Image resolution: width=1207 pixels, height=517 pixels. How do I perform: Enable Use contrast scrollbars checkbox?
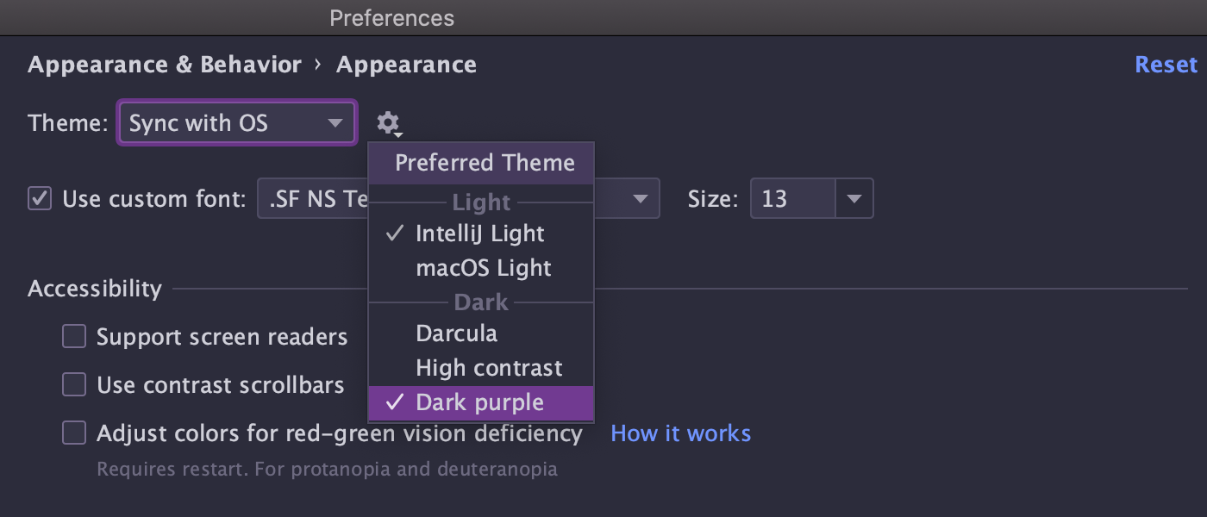(x=74, y=384)
